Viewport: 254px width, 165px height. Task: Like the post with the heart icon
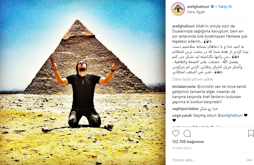(175, 133)
